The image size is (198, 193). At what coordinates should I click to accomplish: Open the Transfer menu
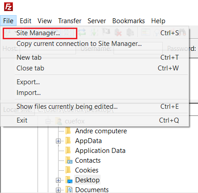(x=70, y=21)
